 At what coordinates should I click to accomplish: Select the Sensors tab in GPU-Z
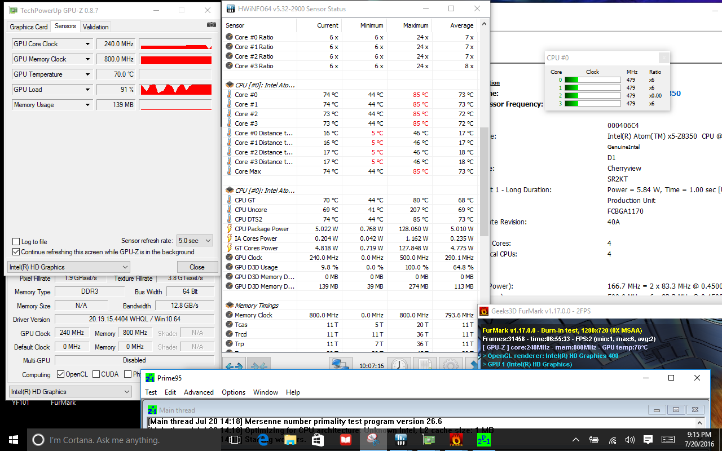pos(65,26)
